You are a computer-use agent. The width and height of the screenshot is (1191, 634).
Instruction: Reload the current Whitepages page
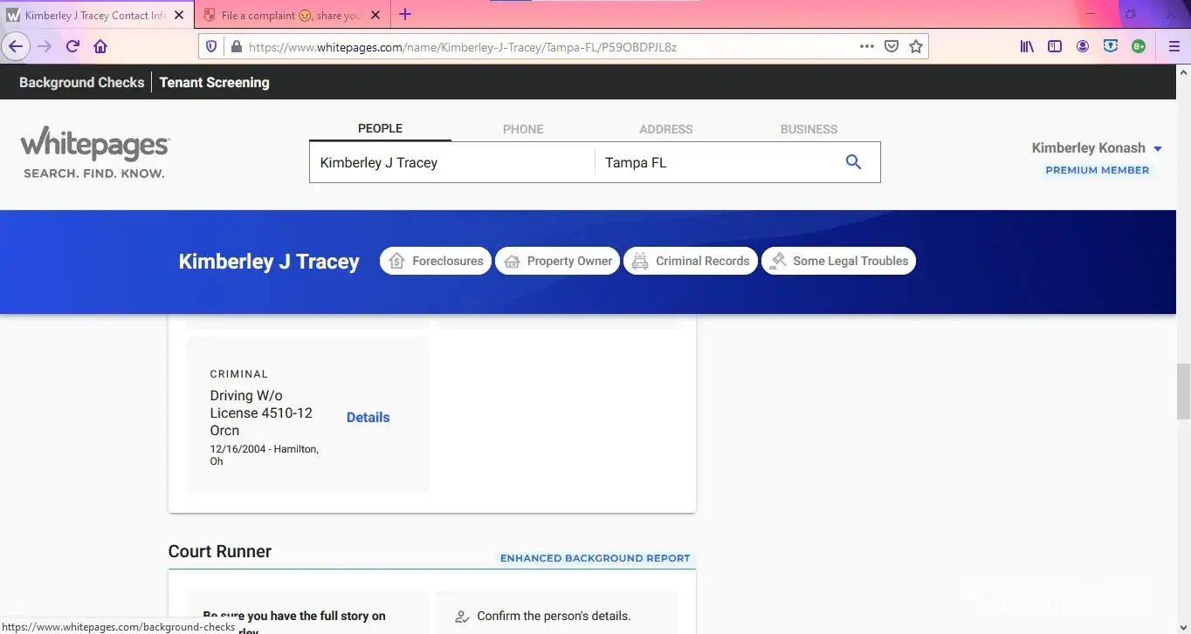coord(72,46)
